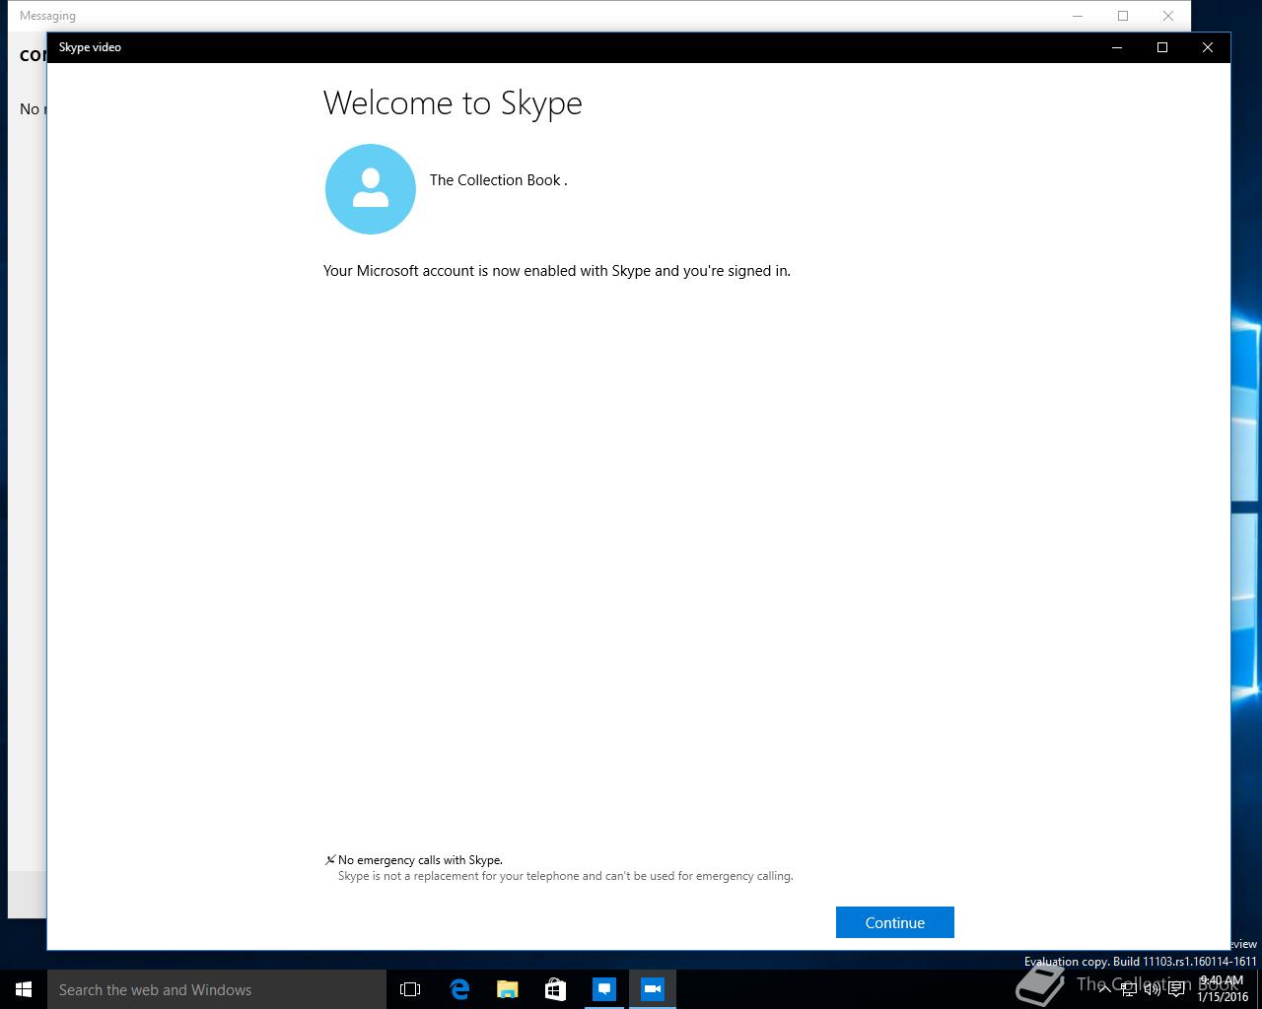1262x1009 pixels.
Task: Click the name The Collection Book
Action: [498, 180]
